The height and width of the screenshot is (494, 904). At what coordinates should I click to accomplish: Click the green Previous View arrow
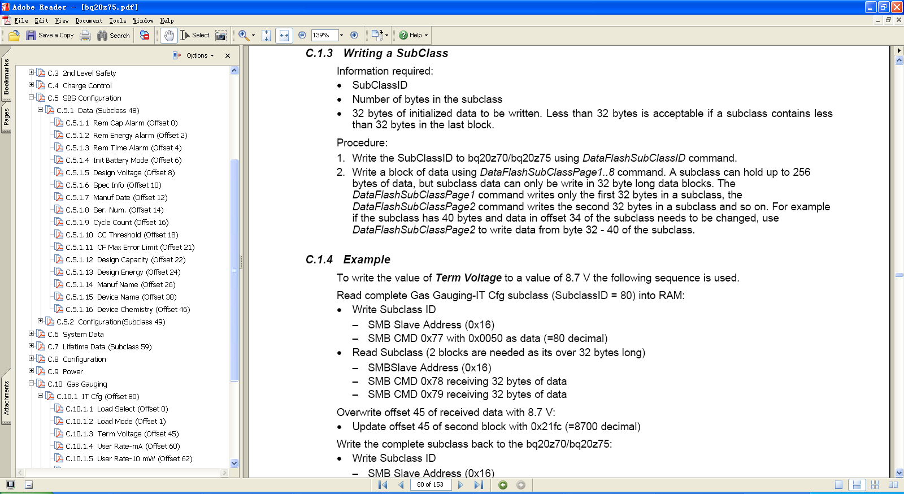(x=503, y=485)
